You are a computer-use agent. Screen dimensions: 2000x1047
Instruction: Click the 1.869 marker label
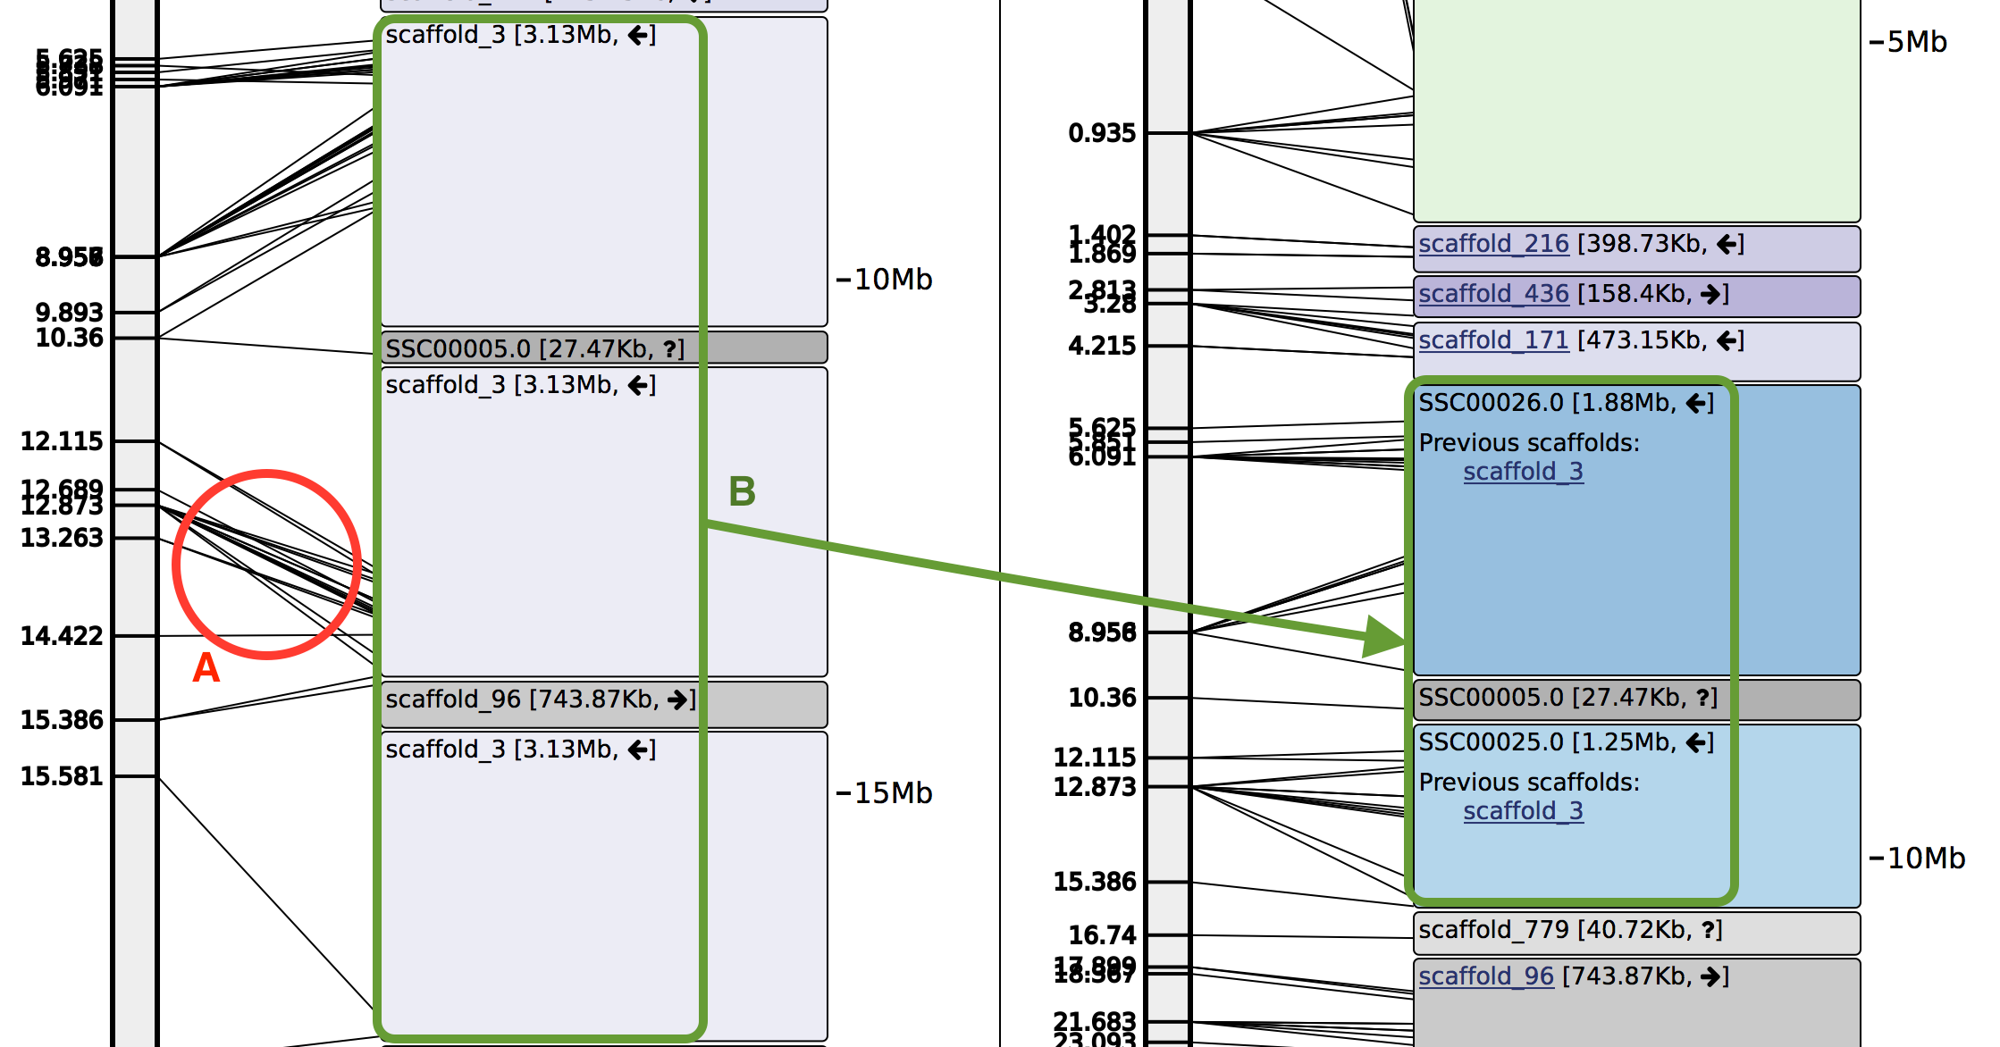1102,255
